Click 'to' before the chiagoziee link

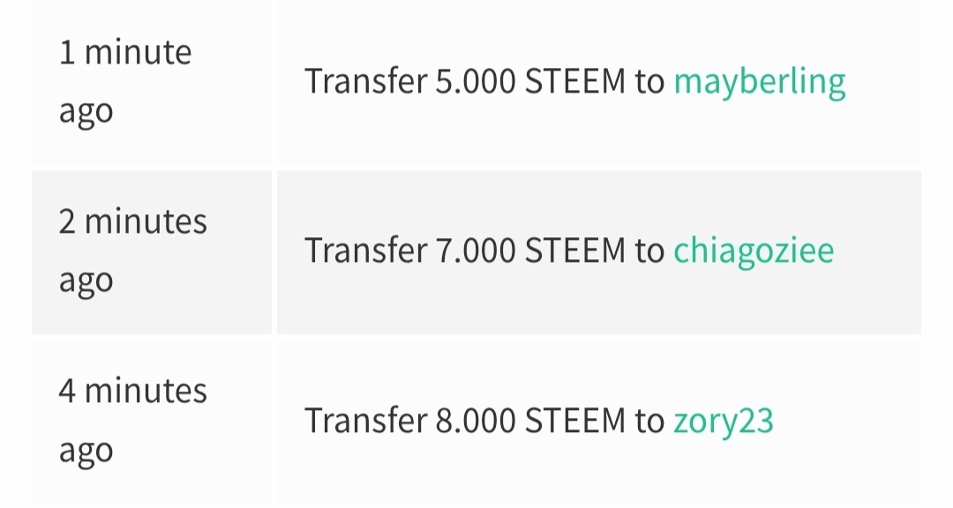[649, 251]
